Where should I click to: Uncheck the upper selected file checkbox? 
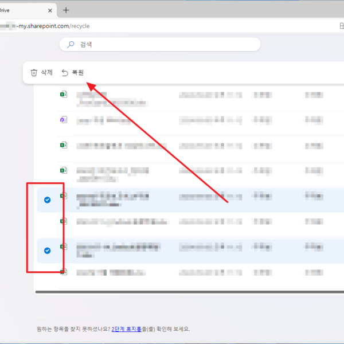[x=48, y=200]
